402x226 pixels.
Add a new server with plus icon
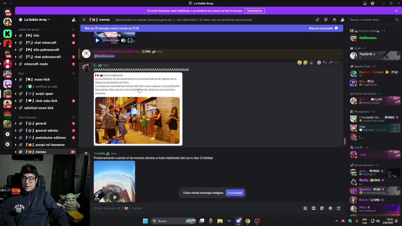tap(8, 134)
